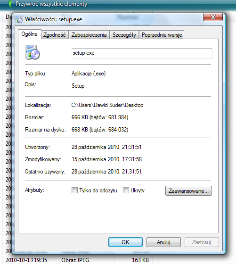The image size is (236, 264).
Task: Click the setup.exe installer icon in dialog
Action: coord(33,52)
